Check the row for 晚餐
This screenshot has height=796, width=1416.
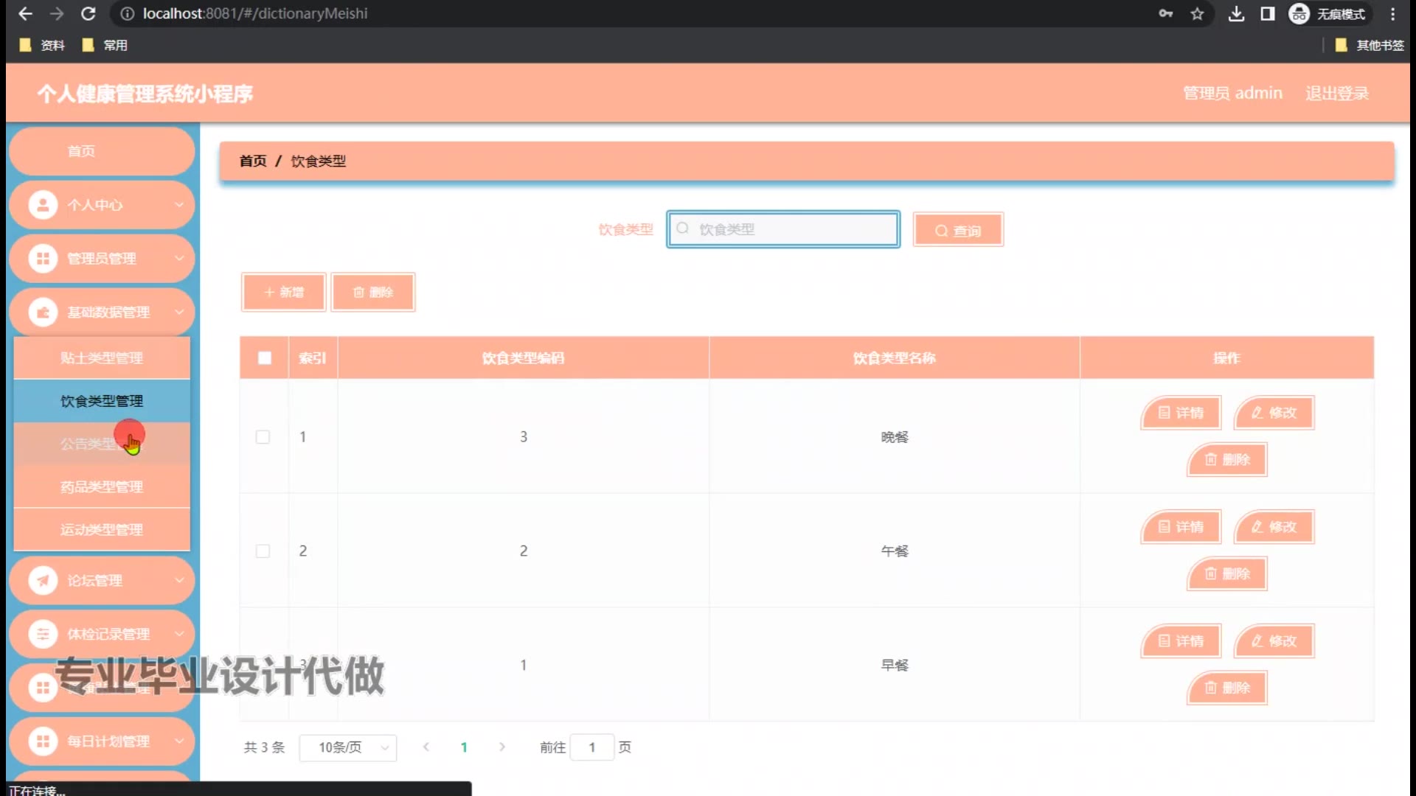[263, 437]
